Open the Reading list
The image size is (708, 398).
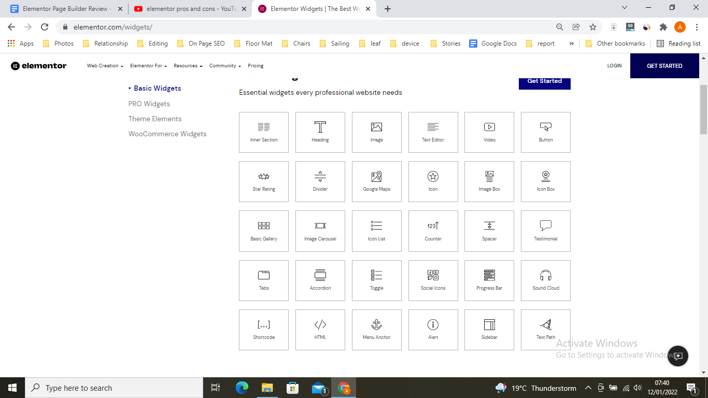coord(678,44)
